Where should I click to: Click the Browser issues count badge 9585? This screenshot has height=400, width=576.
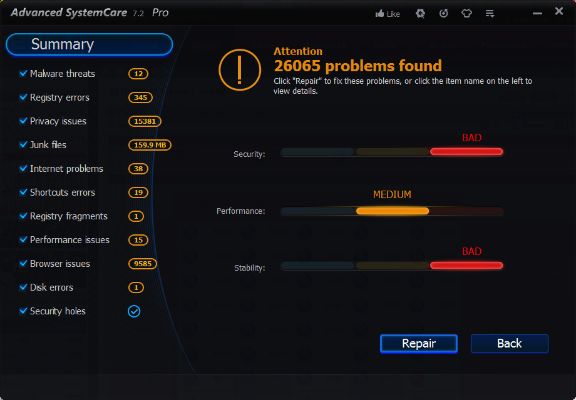[143, 264]
